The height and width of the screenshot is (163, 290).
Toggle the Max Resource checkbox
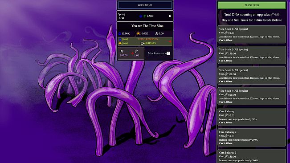pos(168,53)
